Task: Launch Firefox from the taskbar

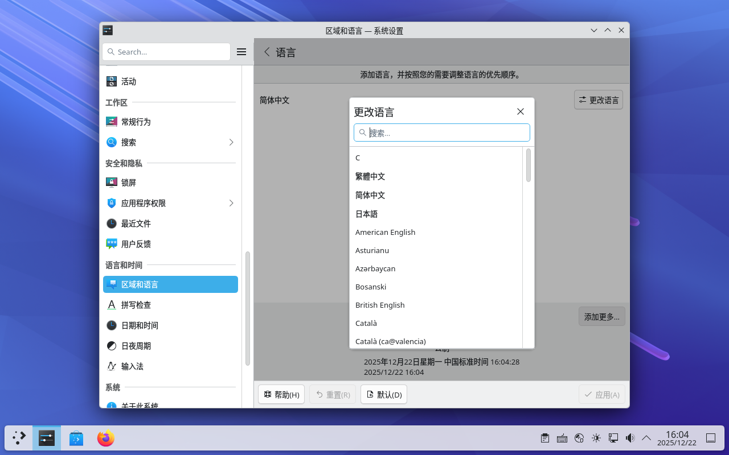Action: [106, 439]
